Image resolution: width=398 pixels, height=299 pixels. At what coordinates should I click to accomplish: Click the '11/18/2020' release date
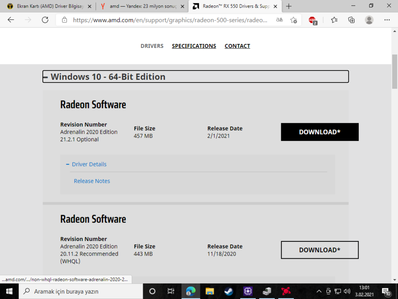222,254
